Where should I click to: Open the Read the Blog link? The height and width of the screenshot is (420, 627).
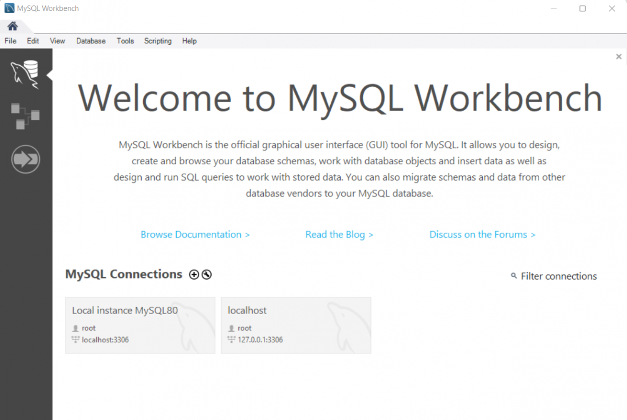click(339, 234)
